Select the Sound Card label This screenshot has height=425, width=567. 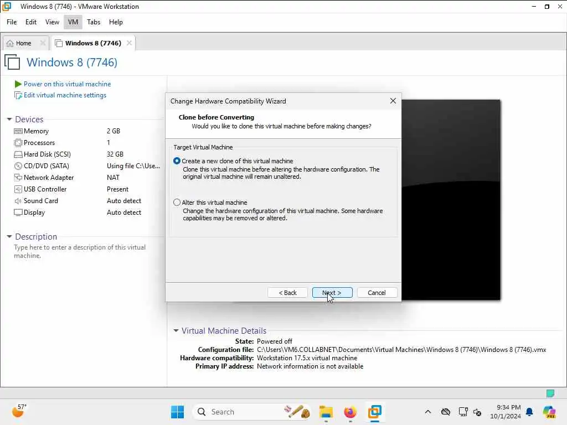(41, 200)
